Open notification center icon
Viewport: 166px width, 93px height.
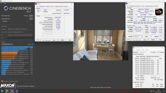click(164, 91)
